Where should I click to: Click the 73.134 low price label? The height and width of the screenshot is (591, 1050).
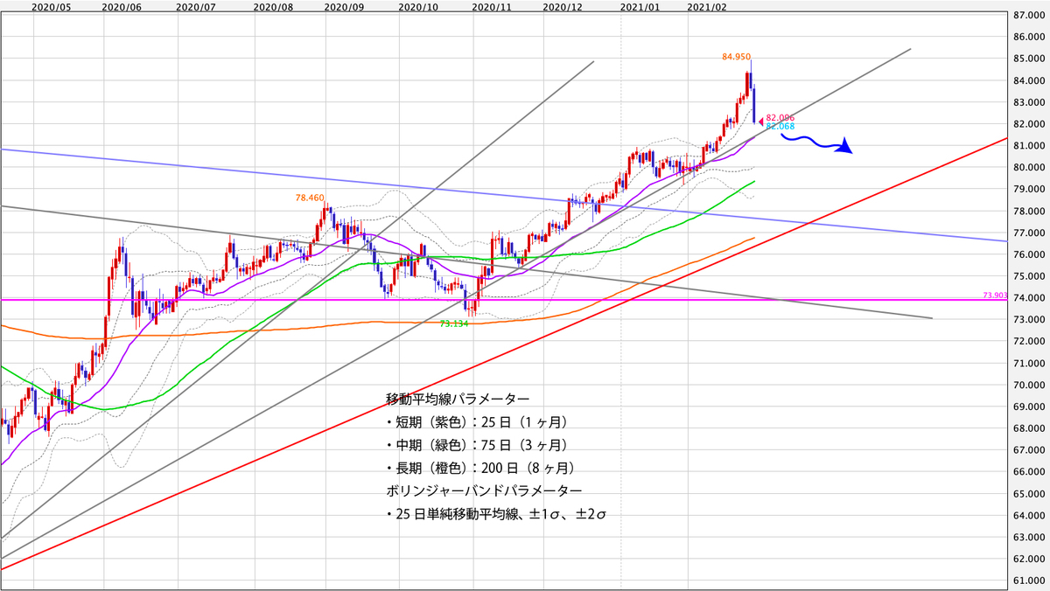coord(453,323)
